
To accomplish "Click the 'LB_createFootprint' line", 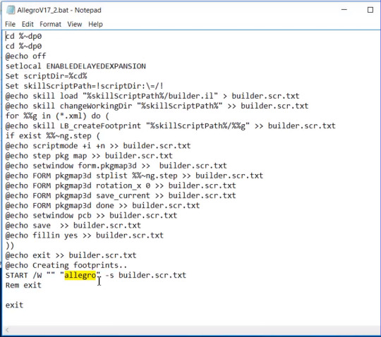I will point(171,125).
